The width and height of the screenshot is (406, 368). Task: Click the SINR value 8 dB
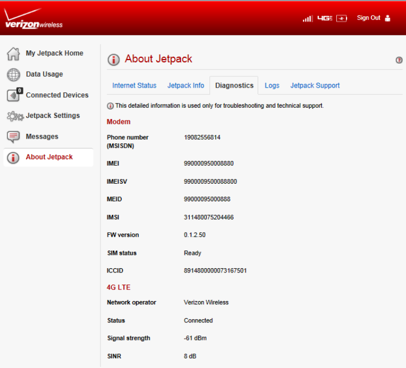click(190, 356)
